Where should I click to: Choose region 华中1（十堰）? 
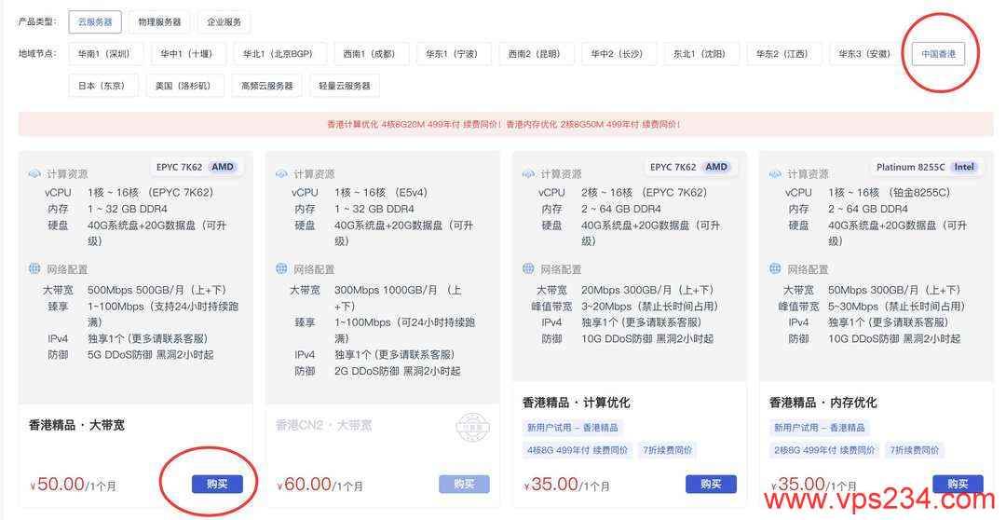[x=186, y=54]
